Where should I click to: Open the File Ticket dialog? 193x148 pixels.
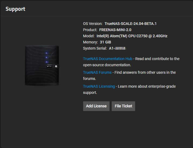(x=123, y=106)
